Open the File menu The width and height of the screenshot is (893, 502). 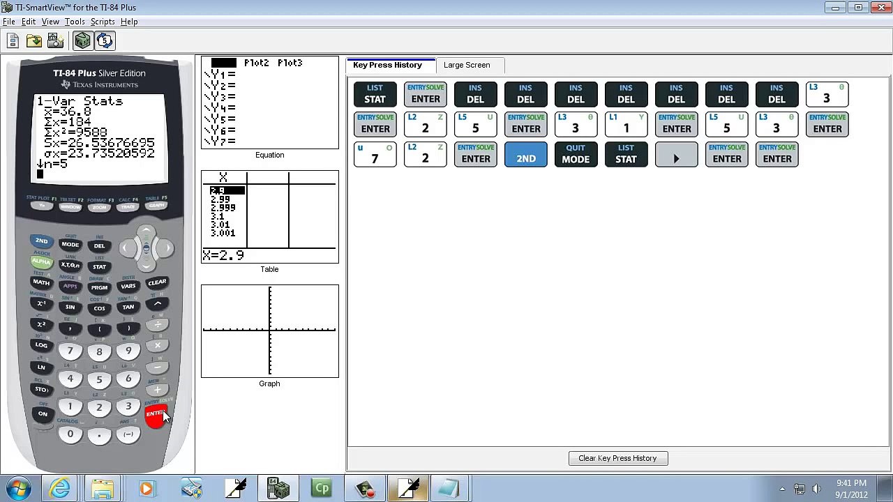tap(9, 22)
